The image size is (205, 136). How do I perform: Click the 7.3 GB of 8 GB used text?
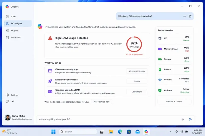[134, 55]
